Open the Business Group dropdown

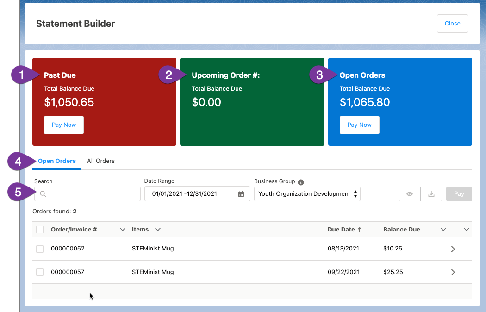tap(356, 193)
